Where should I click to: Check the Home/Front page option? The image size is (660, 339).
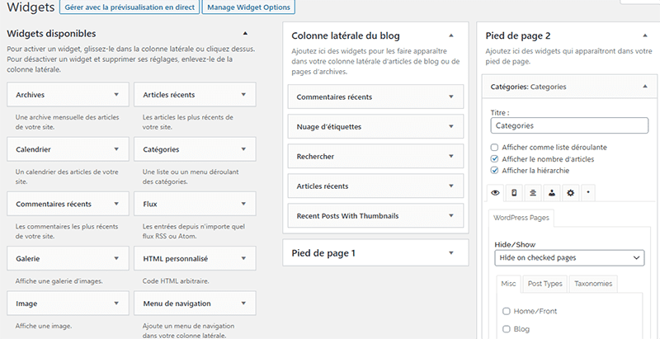[507, 311]
